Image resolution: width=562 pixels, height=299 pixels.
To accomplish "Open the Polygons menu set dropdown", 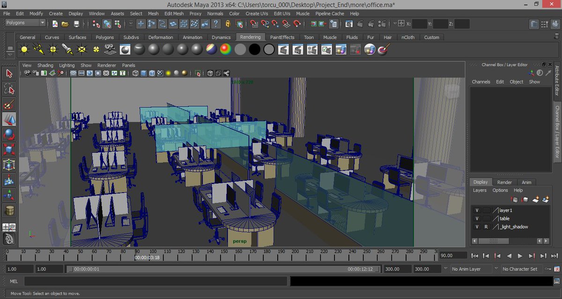I will (25, 23).
